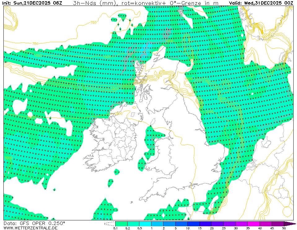
Task: Click the '0.1' value on the legend scale
Action: 115,228
